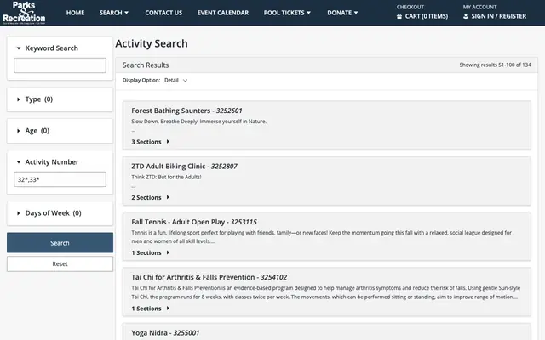
Task: Click the Activity Number field containing 32*,33*
Action: coord(60,179)
